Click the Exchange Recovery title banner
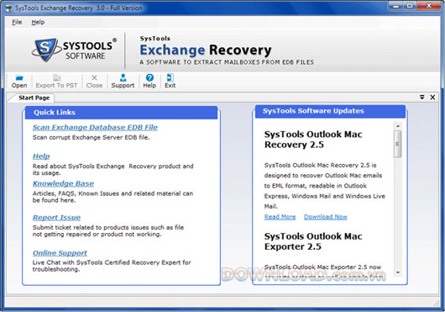The image size is (445, 312). coord(206,50)
